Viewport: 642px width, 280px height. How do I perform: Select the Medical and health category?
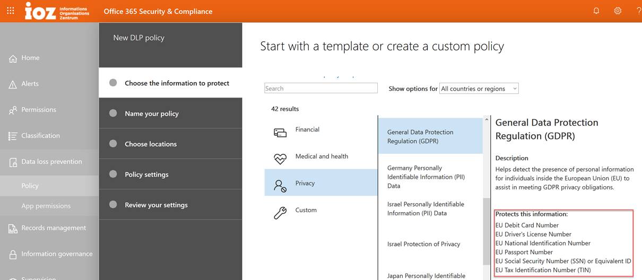321,156
